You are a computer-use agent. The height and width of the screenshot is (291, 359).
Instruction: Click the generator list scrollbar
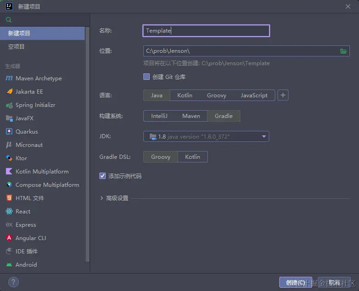(x=87, y=144)
